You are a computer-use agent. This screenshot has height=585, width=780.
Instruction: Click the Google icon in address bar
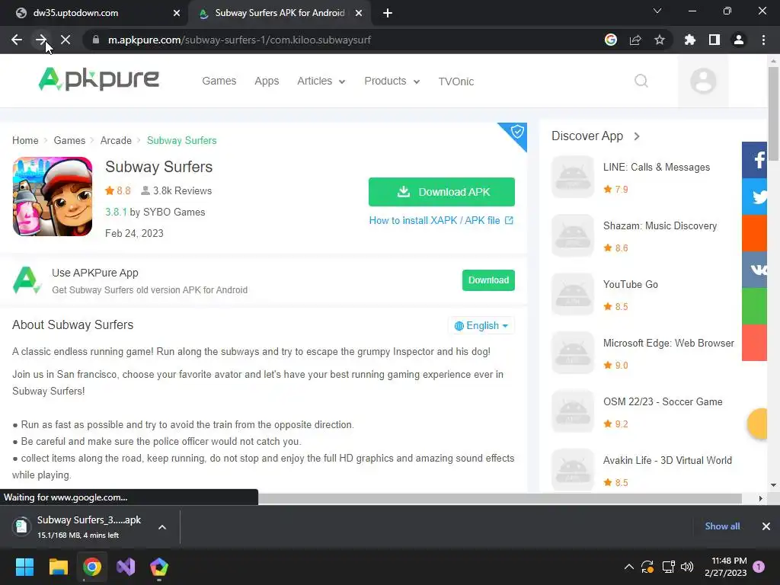coord(611,40)
